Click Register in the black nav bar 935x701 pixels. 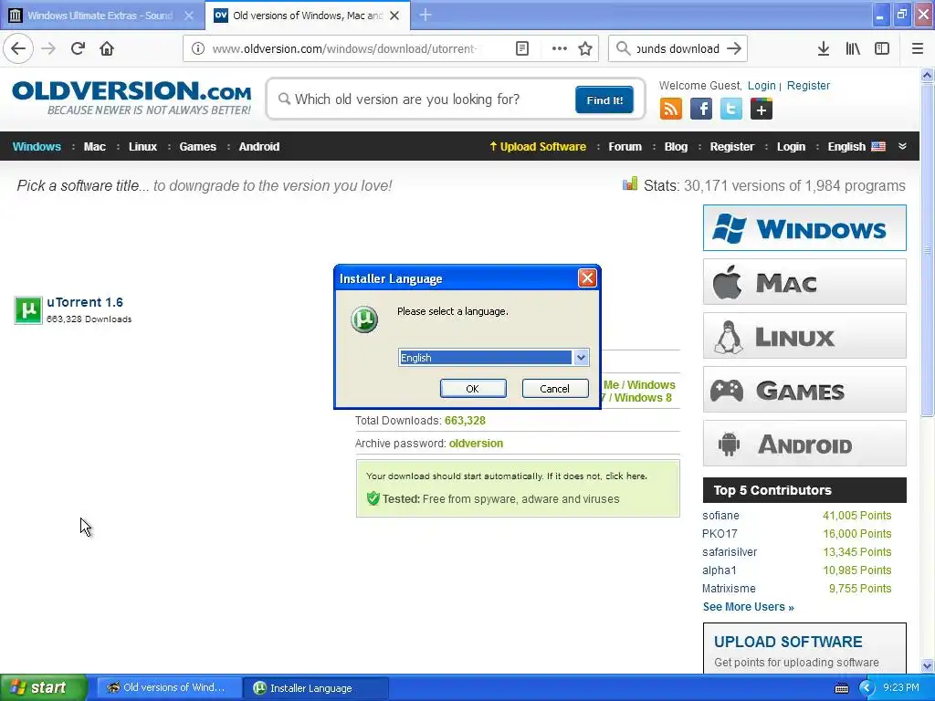point(731,147)
